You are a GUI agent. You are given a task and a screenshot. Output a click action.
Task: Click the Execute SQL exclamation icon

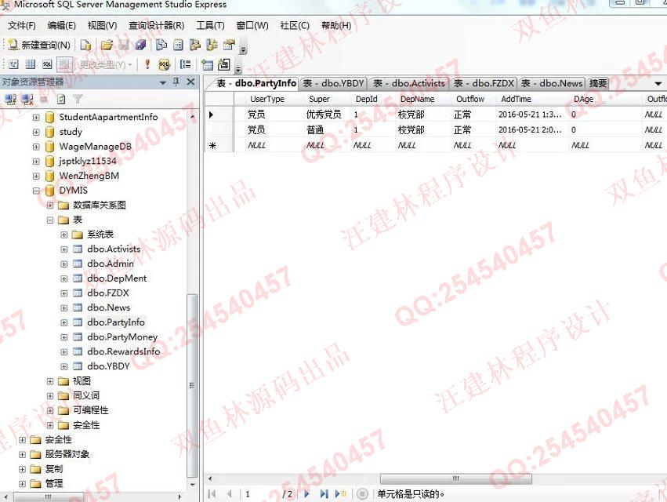tap(147, 64)
